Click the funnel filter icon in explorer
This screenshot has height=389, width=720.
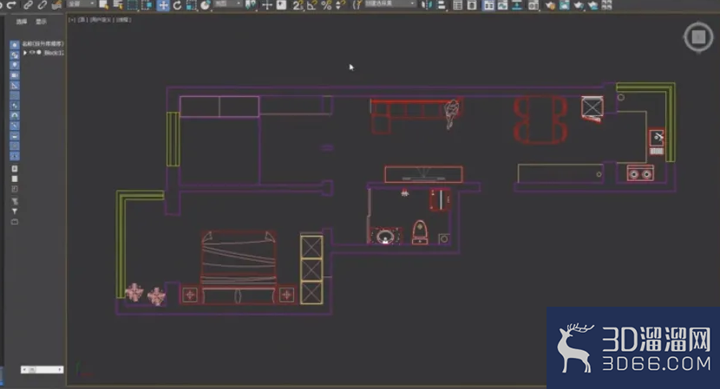tap(15, 211)
